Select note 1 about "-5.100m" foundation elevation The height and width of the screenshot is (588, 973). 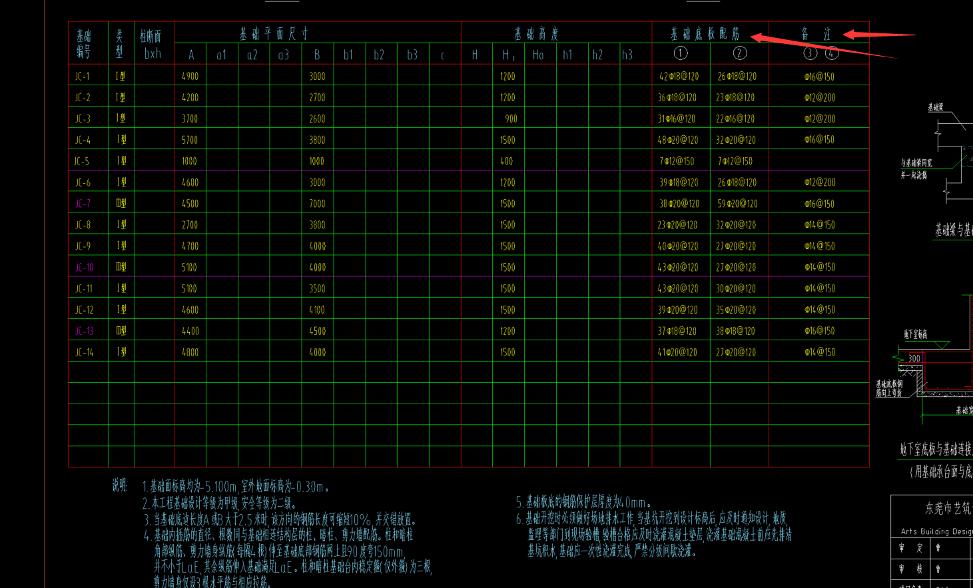coord(236,487)
